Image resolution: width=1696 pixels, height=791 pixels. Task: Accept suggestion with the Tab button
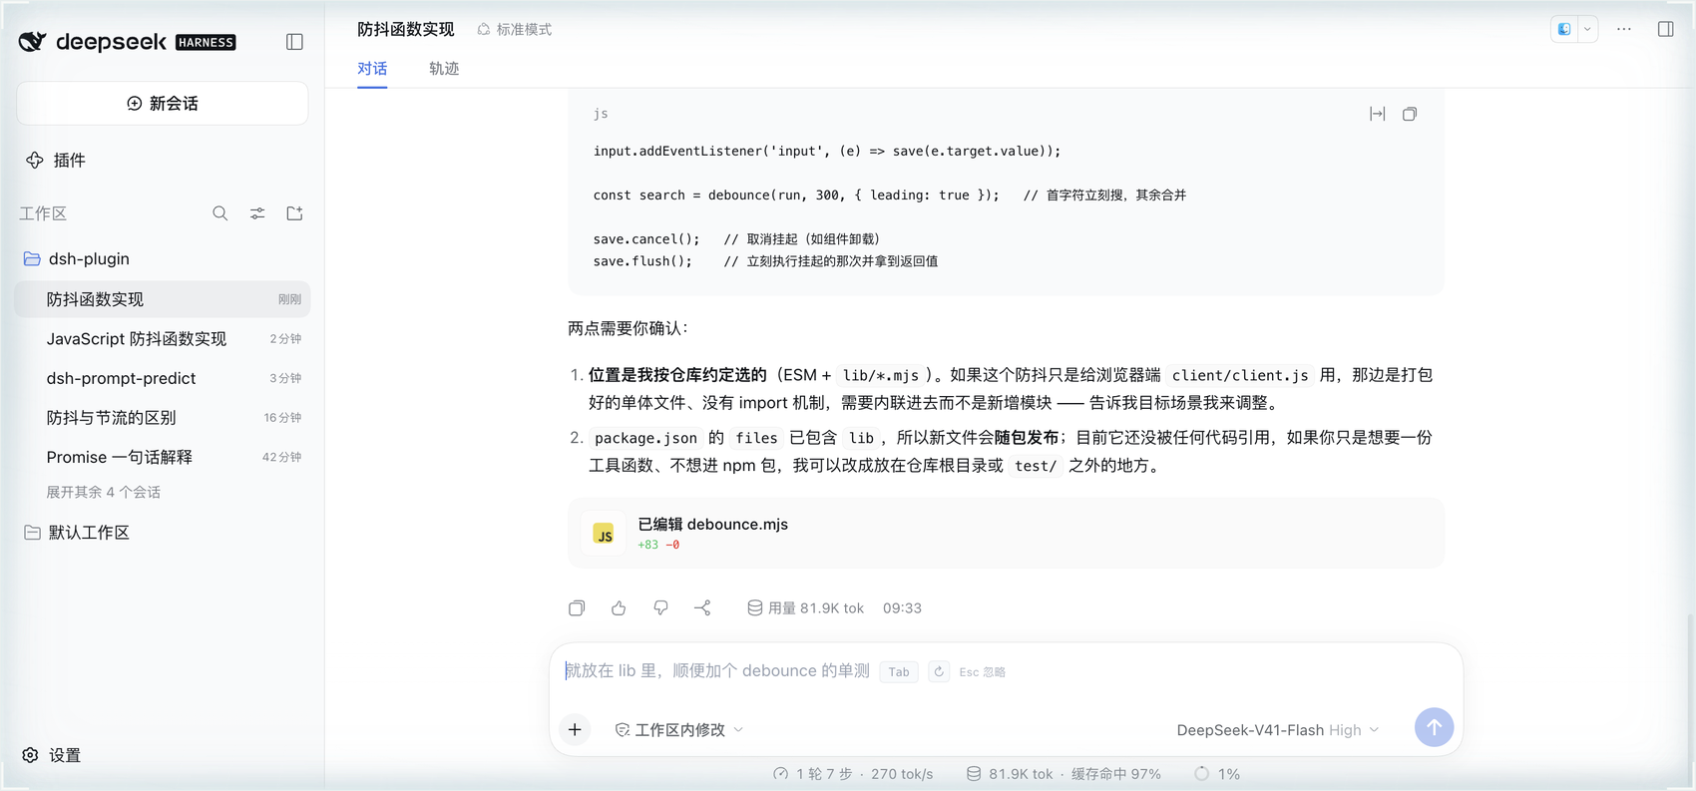point(899,671)
